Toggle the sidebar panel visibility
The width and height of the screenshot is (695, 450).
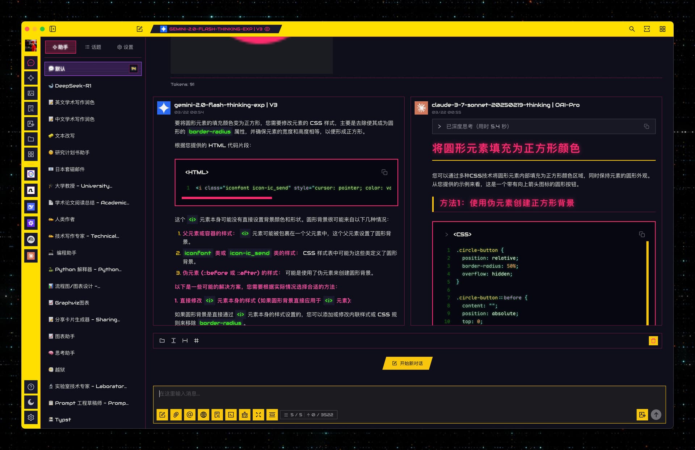coord(52,29)
